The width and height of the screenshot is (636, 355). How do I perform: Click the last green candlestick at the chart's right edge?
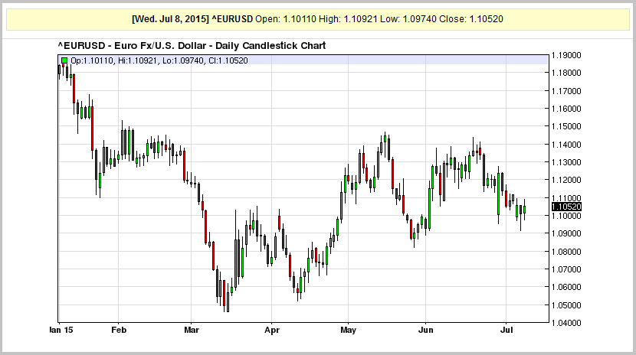point(524,210)
